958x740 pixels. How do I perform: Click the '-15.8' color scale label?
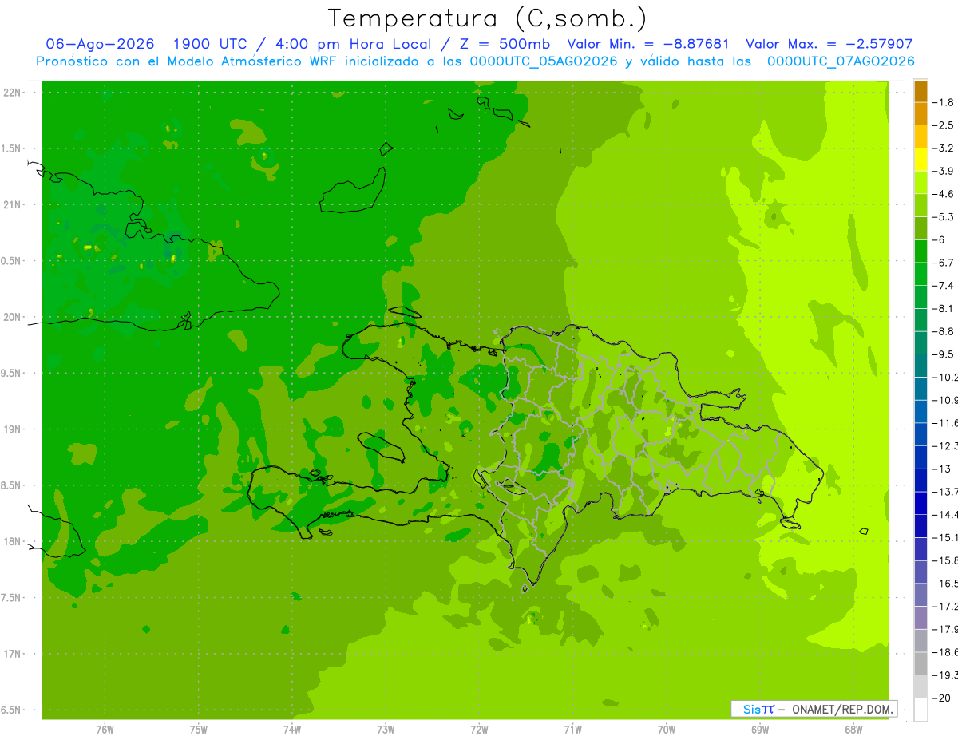click(x=945, y=560)
